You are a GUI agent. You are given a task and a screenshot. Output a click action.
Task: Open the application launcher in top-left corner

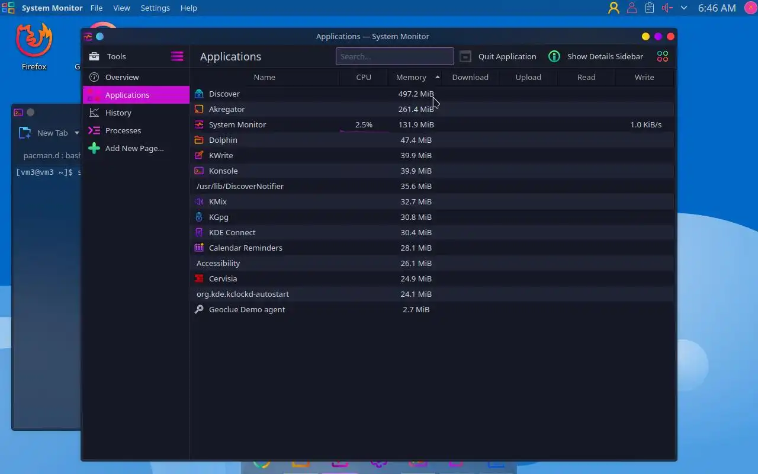[8, 8]
